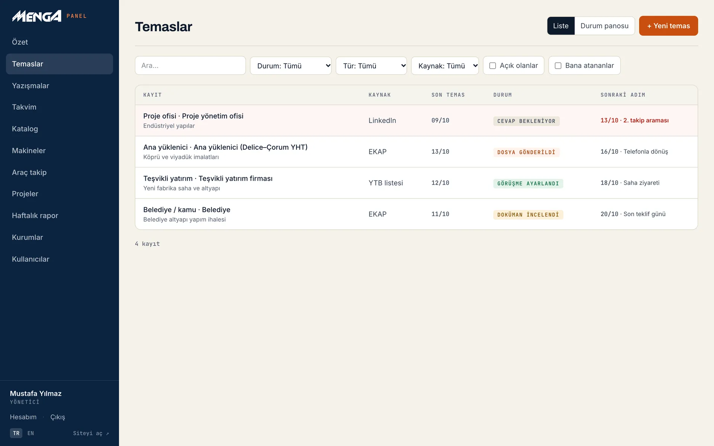Screen dimensions: 714x446
Task: Select Temaslar in the sidebar
Action: pos(59,64)
